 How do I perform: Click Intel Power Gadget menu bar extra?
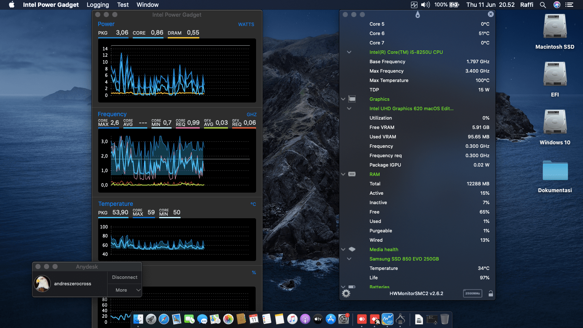pyautogui.click(x=414, y=5)
